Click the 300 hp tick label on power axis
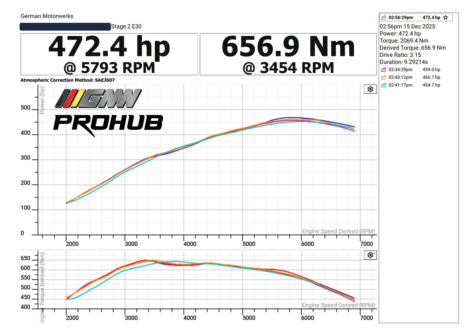 pyautogui.click(x=25, y=158)
